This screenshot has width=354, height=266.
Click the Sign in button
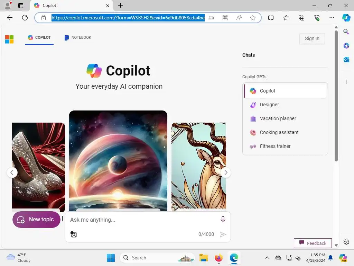point(312,39)
